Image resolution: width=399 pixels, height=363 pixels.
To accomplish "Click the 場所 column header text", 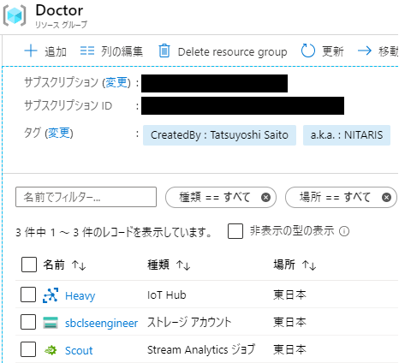I will tap(284, 265).
